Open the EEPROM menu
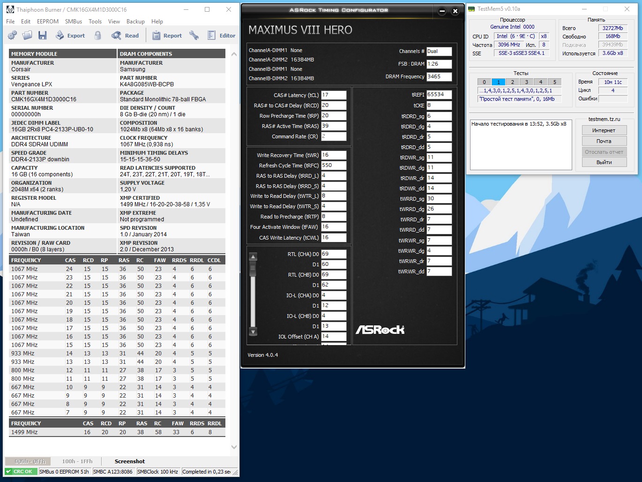The image size is (642, 482). 48,22
